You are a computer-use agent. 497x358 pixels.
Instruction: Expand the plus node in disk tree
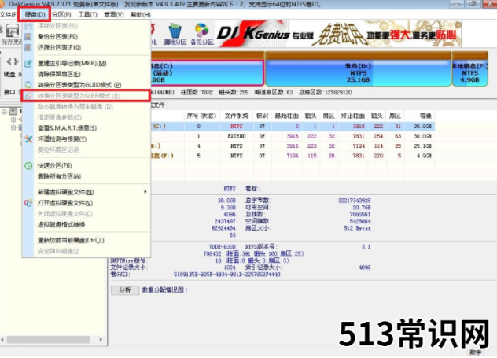13,120
